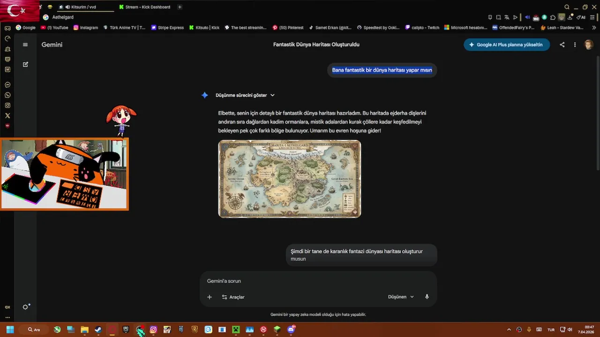
Task: Open the pin icon in the address bar
Action: 490,17
